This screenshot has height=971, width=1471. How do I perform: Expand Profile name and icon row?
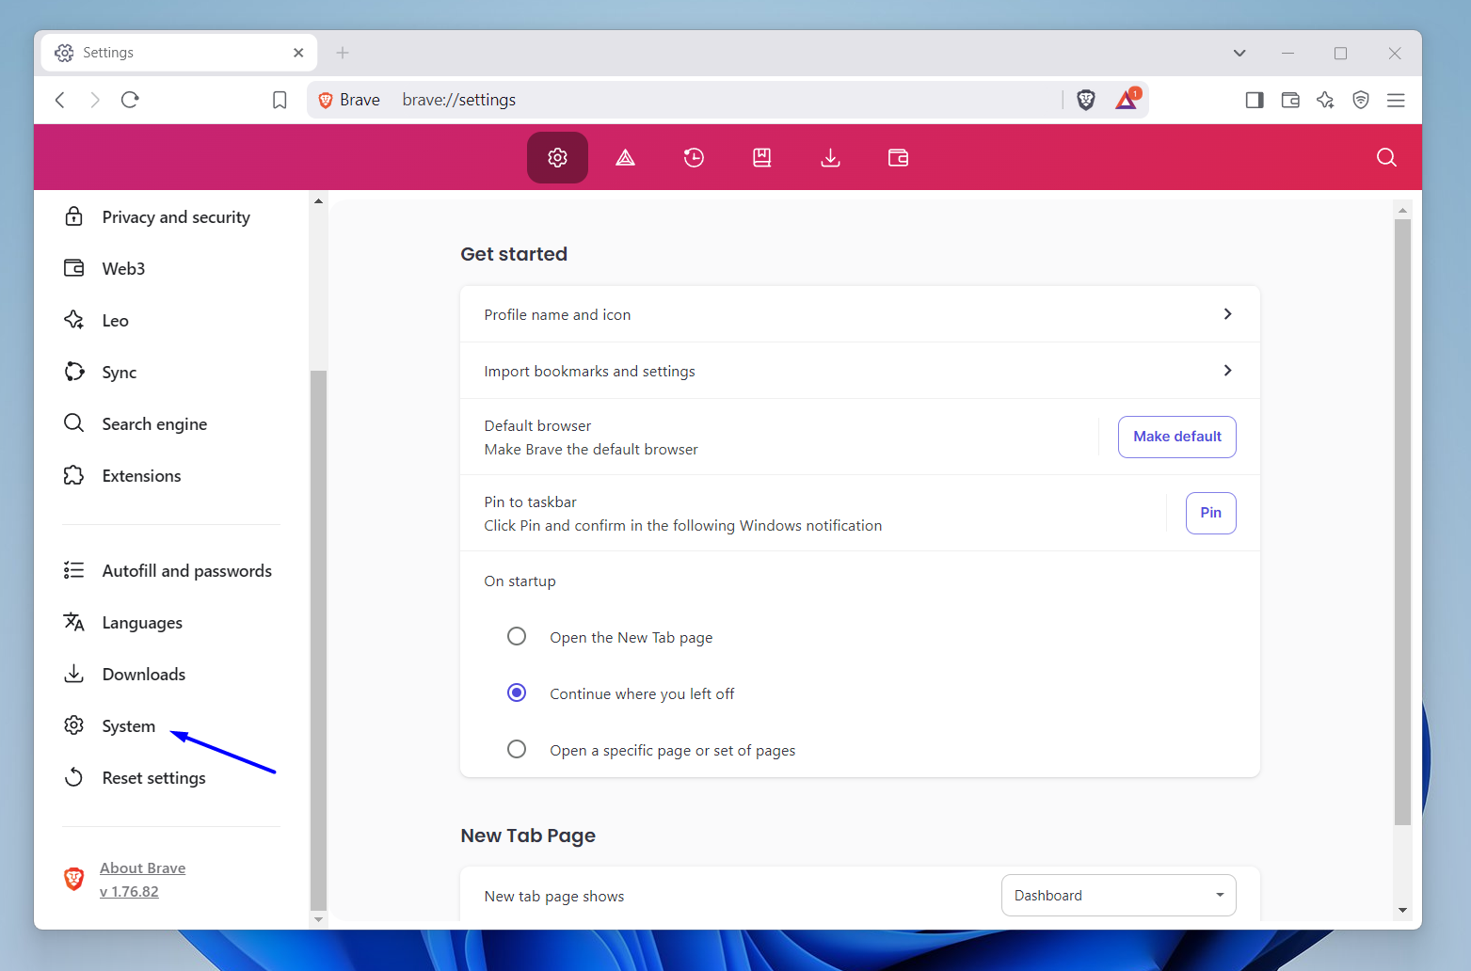pos(860,314)
